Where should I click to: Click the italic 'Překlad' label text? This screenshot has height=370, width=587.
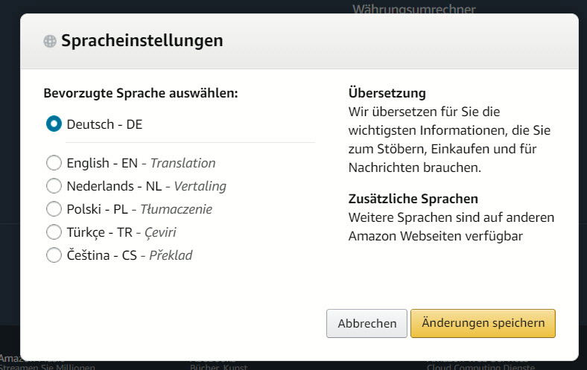pyautogui.click(x=171, y=255)
